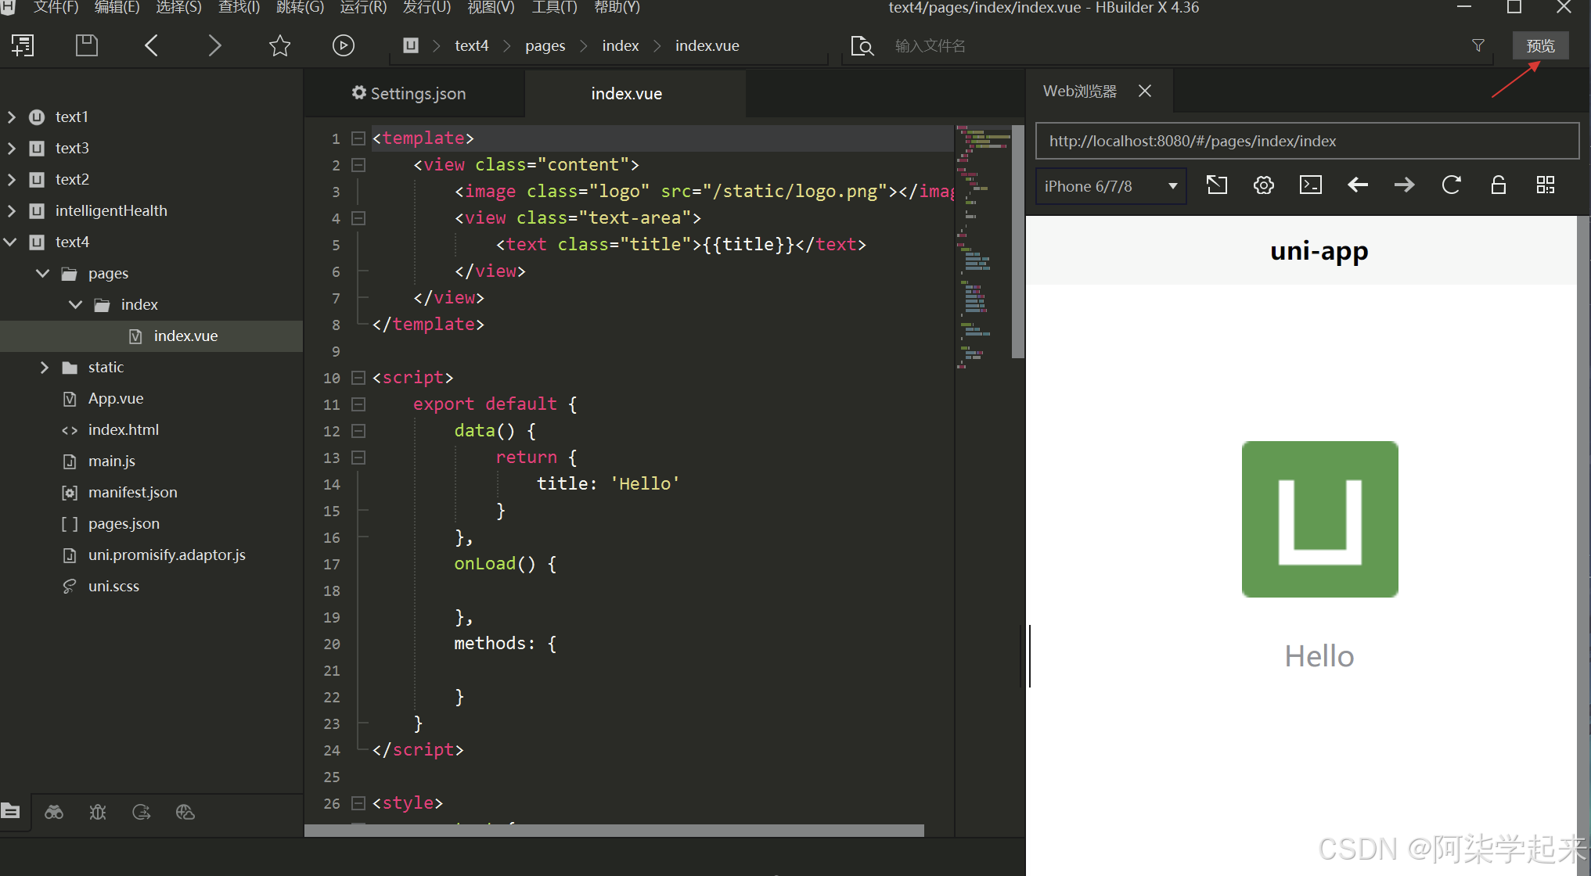1591x876 pixels.
Task: Open App.vue in the project tree
Action: tap(116, 398)
